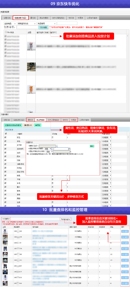Click 加入监控 in the last ranking row

pyautogui.click(x=125, y=283)
